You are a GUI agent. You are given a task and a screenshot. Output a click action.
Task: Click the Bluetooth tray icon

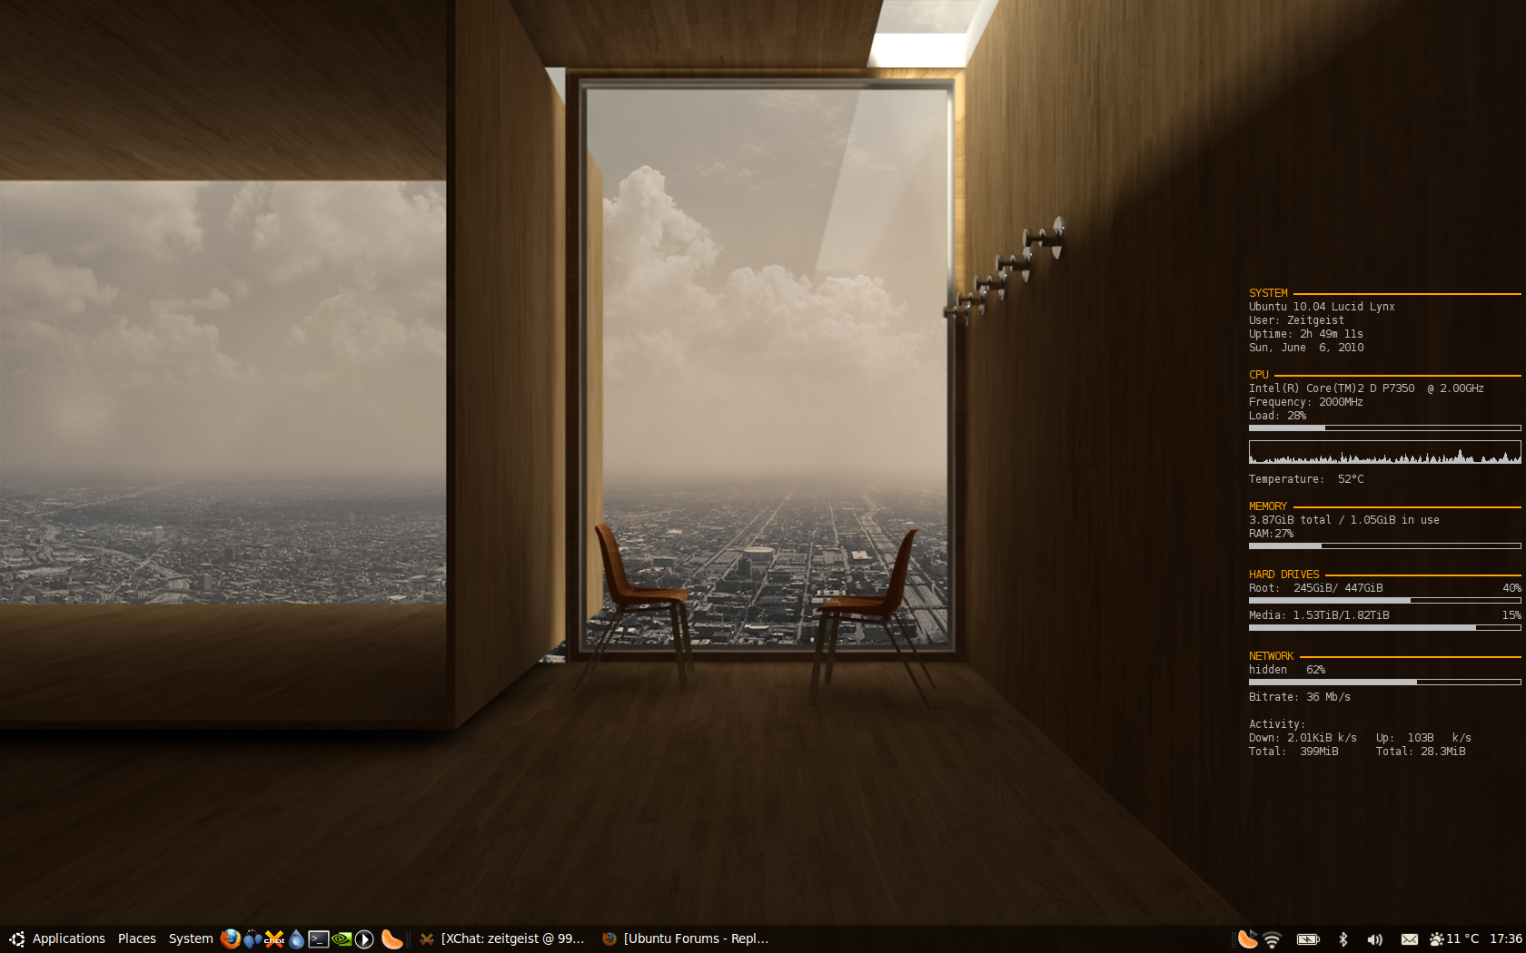[1343, 939]
